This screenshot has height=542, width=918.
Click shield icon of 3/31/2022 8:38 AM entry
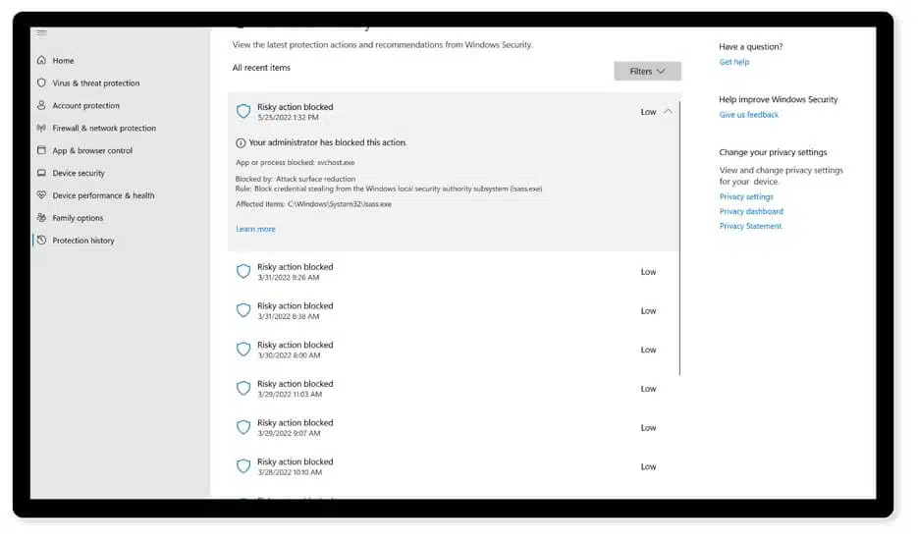[243, 310]
